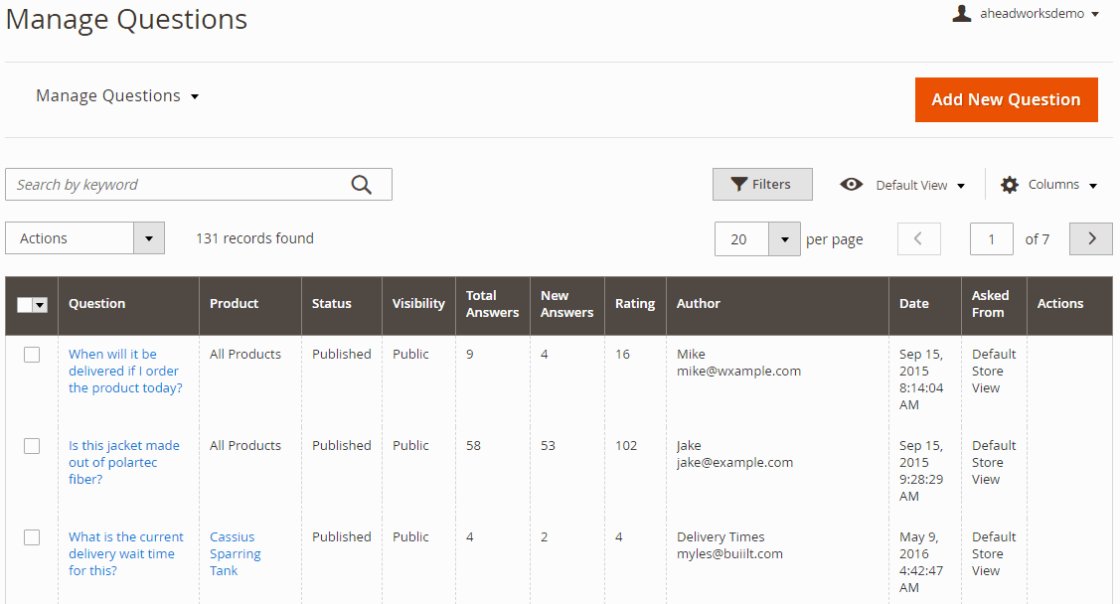Click the Default View eye icon
Screen dimensions: 1120x604
[851, 185]
